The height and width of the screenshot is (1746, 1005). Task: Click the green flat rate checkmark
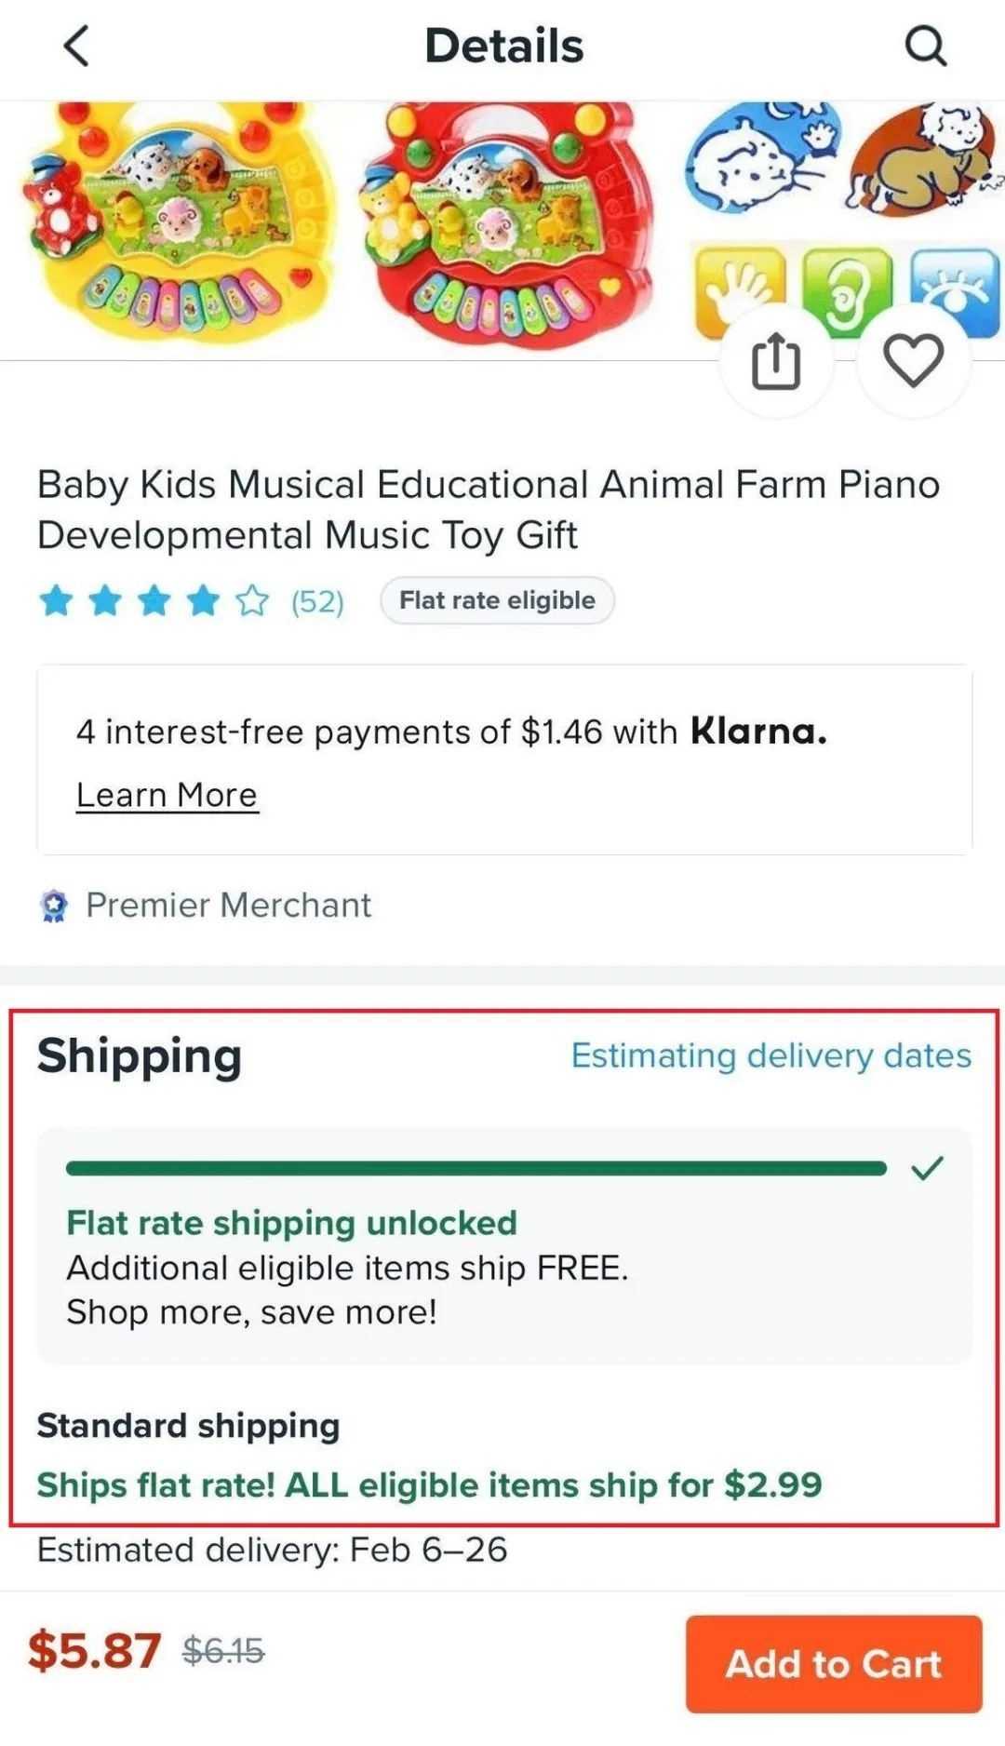coord(927,1168)
